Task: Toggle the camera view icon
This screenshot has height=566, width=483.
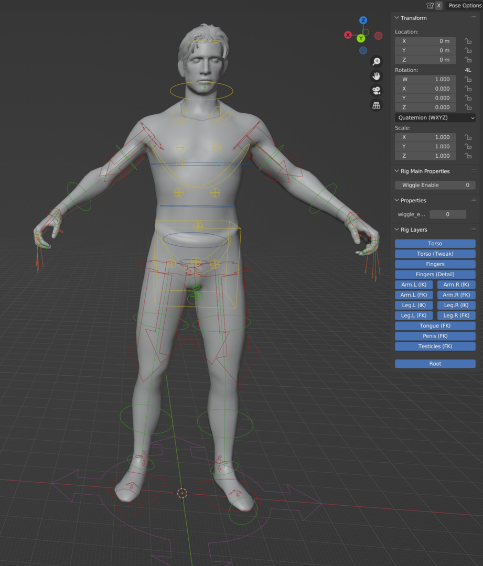Action: [x=377, y=91]
